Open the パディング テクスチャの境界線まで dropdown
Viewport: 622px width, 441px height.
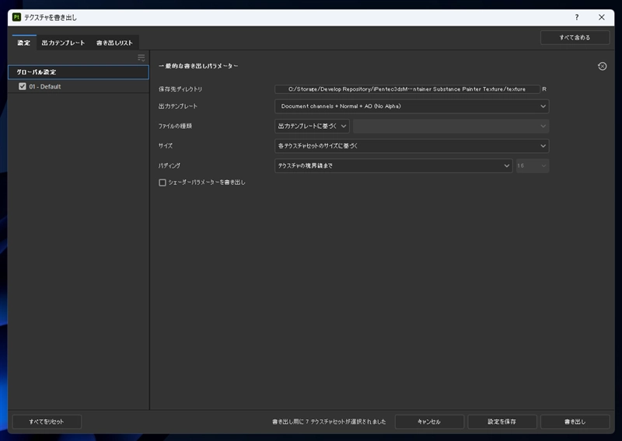393,165
